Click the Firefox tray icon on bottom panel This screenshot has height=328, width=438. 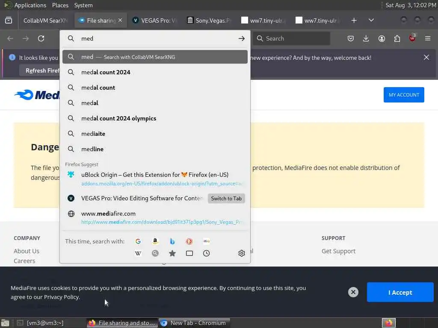point(389,323)
